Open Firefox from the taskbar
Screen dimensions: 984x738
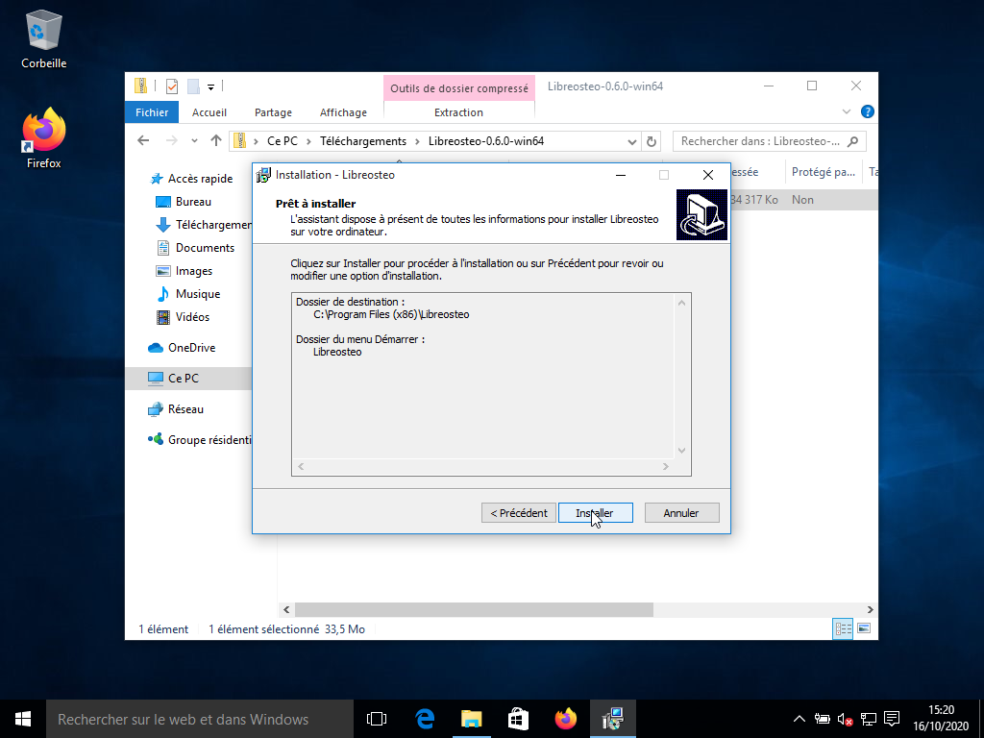(565, 719)
